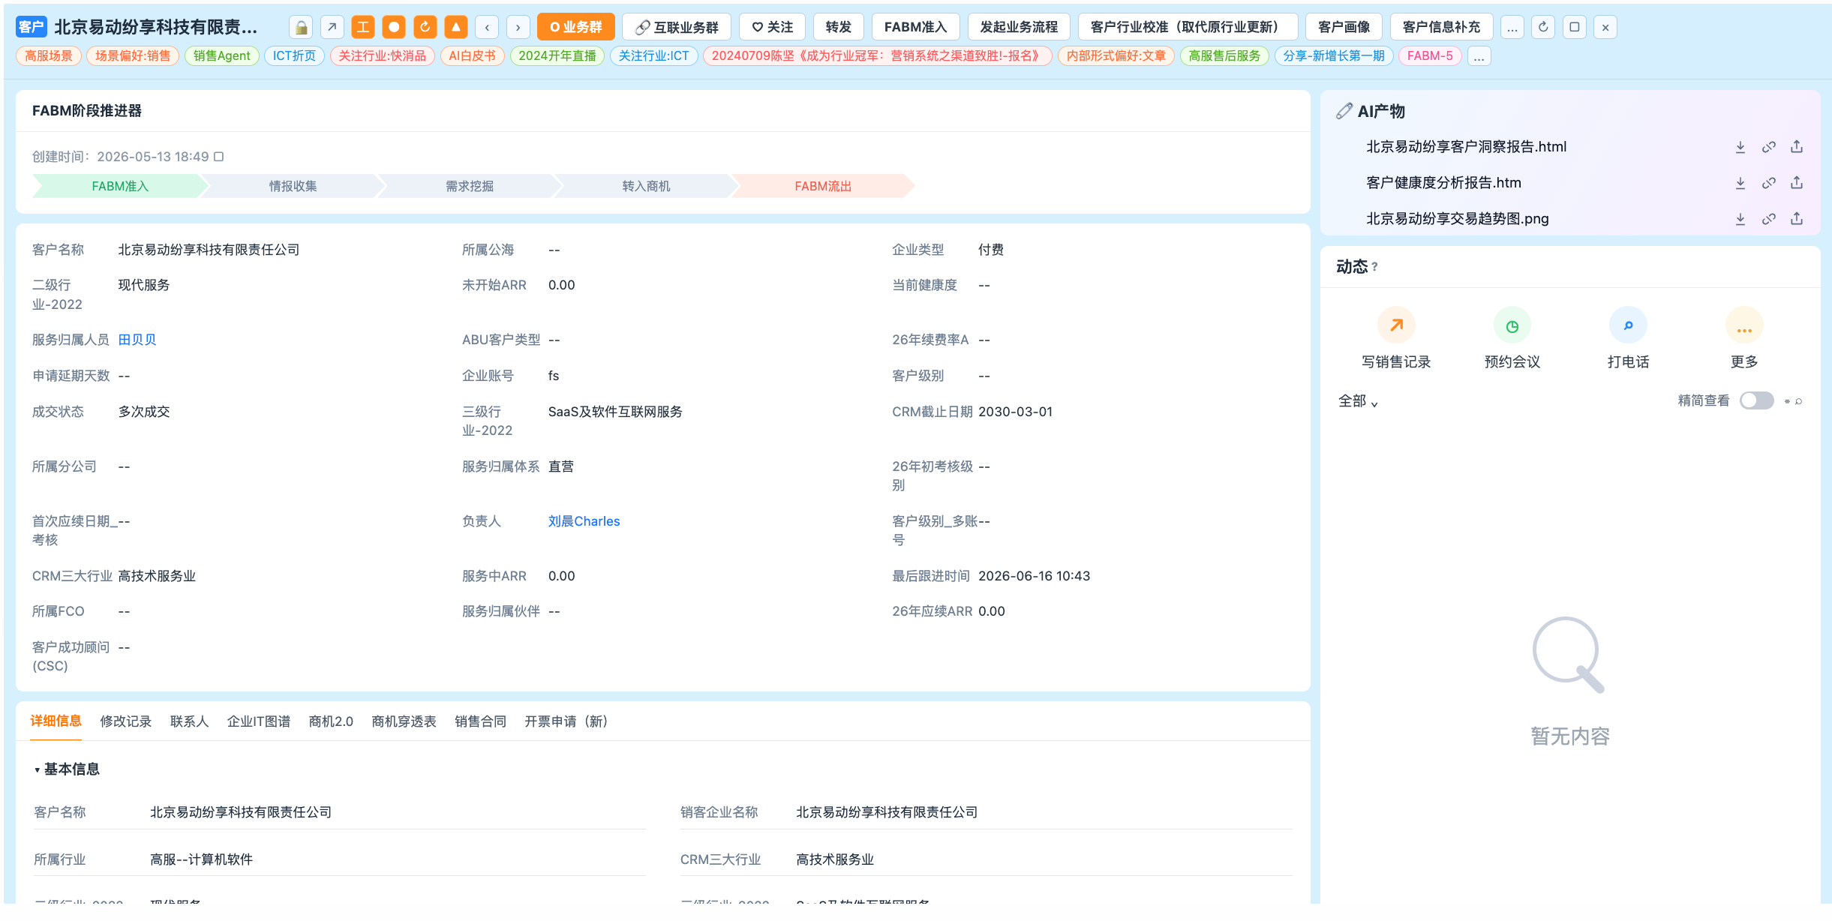Download 北京易动纷享客户洞察报告.html
The image size is (1832, 921).
coord(1740,147)
